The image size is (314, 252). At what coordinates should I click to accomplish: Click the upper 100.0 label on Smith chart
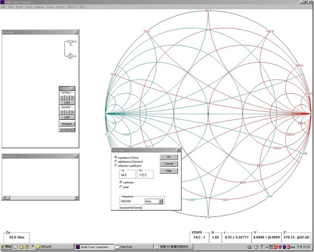coord(270,31)
